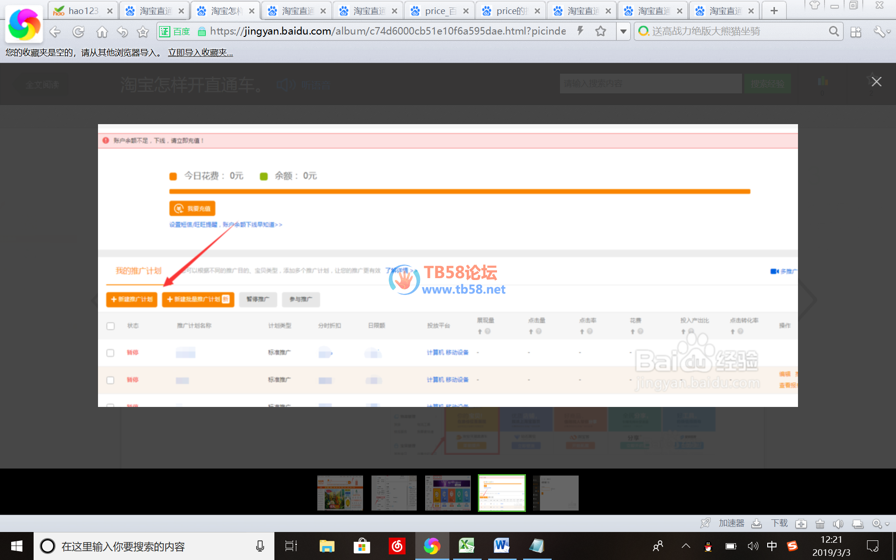Screen dimensions: 896x560
Task: Close the image lightbox with X
Action: (x=876, y=82)
